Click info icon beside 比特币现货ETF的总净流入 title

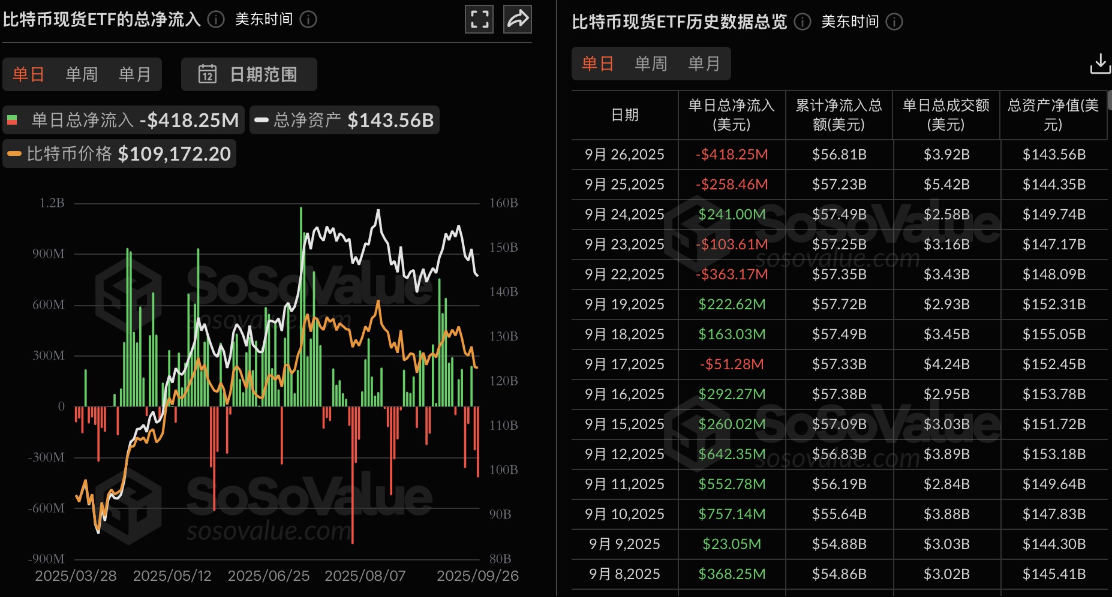(x=216, y=20)
